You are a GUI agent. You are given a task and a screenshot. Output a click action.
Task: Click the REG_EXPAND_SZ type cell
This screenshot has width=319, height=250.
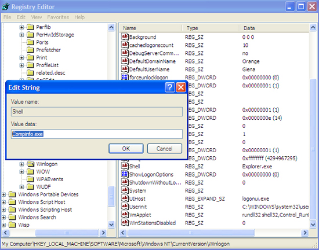(205, 198)
